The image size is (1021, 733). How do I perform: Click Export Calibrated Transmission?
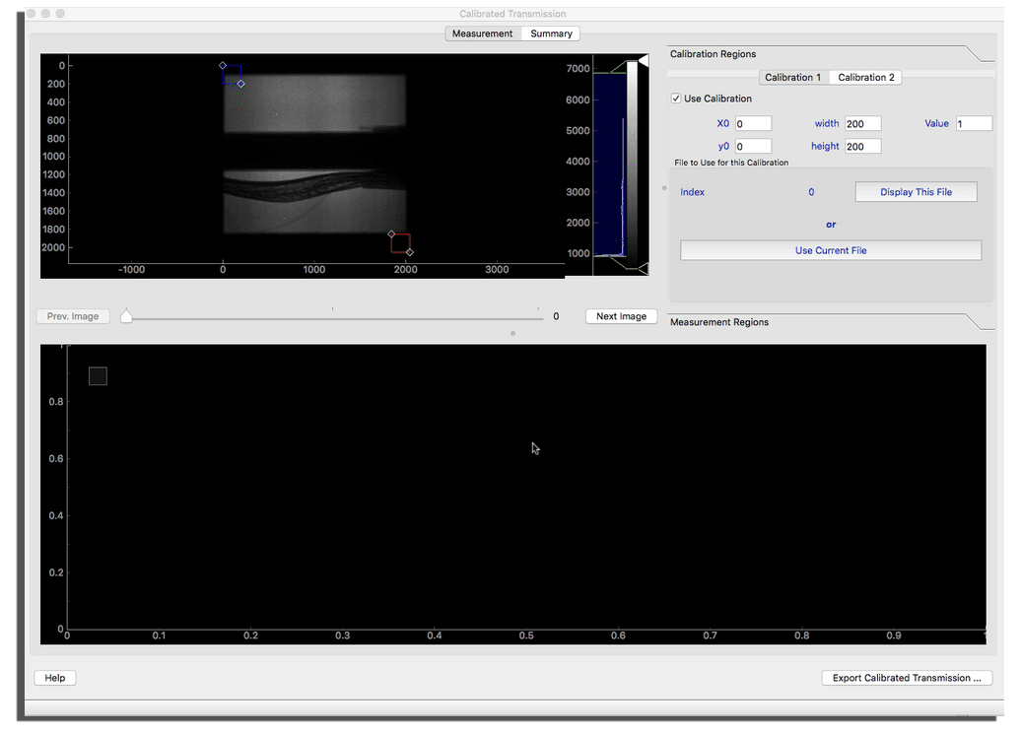pos(906,678)
